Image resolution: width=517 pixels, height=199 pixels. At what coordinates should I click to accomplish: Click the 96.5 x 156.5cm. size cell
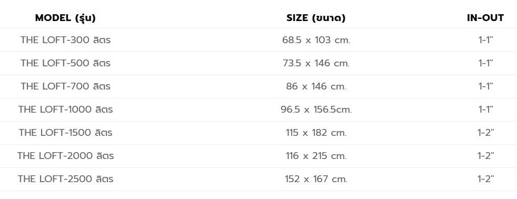(316, 110)
